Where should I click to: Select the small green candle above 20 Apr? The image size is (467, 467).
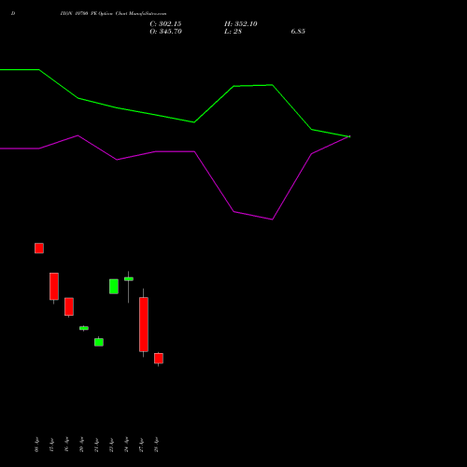pyautogui.click(x=84, y=328)
